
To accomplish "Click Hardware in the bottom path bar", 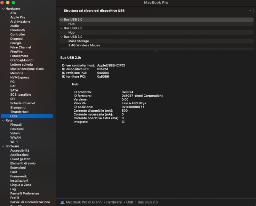I will click(x=114, y=202).
